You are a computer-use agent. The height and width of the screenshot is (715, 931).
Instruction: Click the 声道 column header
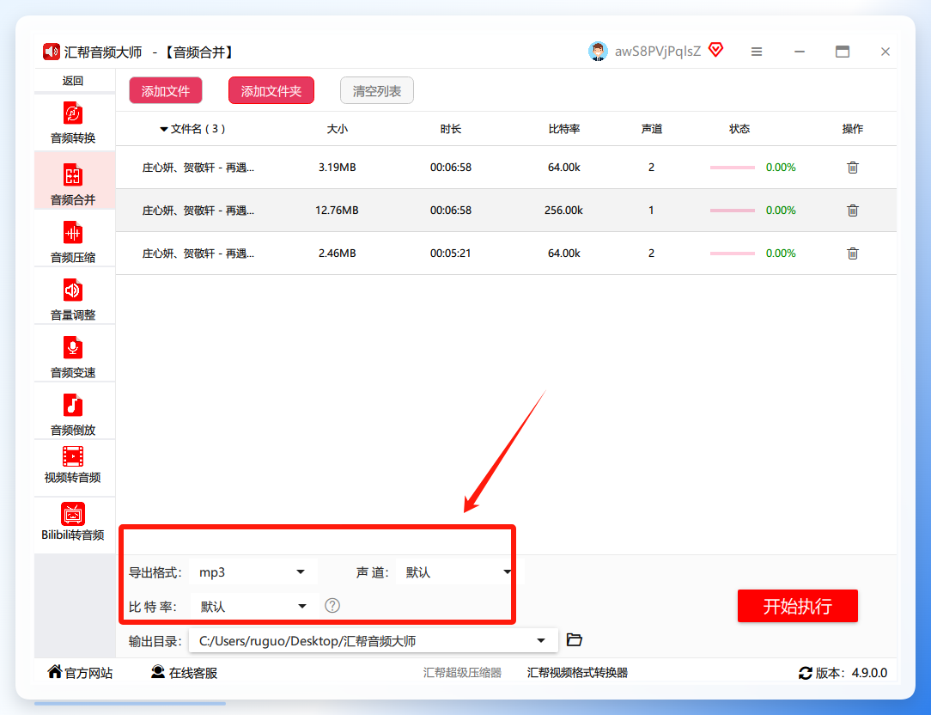click(x=651, y=129)
